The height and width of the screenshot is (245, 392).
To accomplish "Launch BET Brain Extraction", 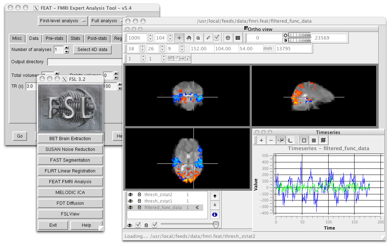I will coord(70,139).
